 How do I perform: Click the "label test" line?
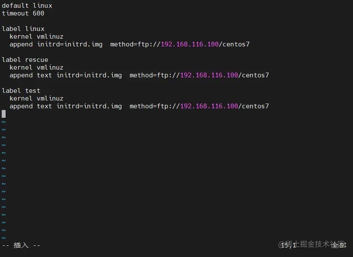(x=21, y=91)
